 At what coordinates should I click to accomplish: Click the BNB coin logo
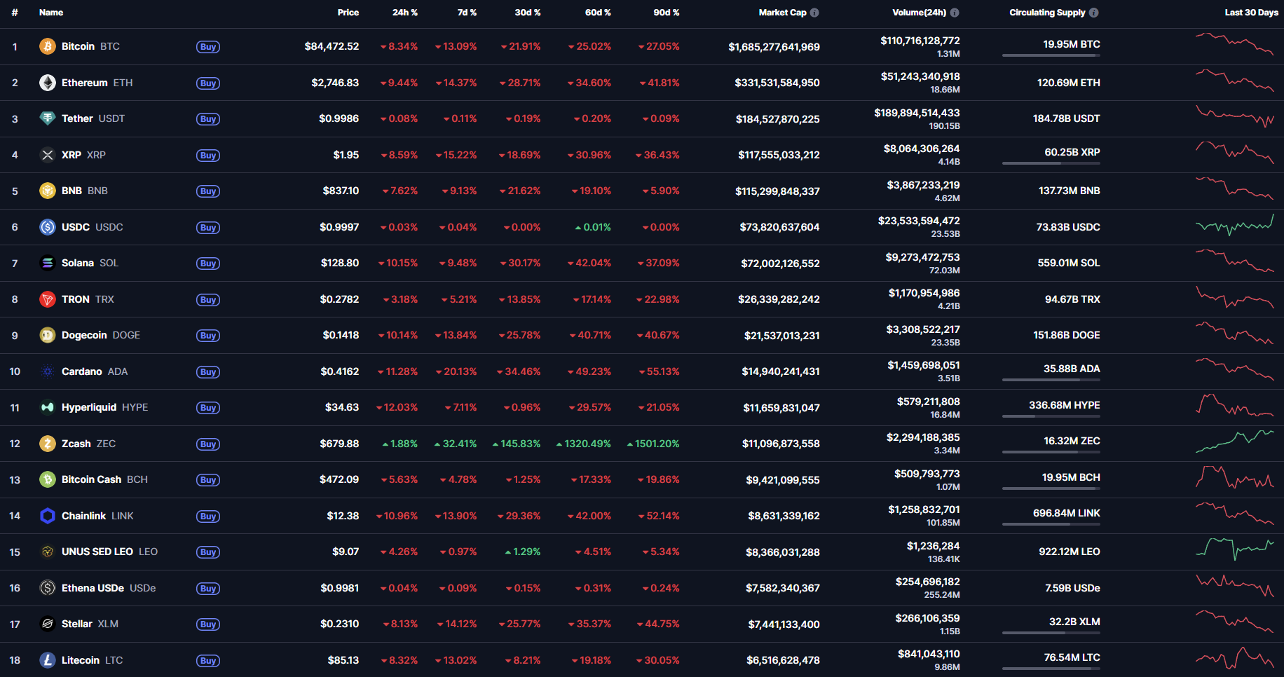[48, 191]
